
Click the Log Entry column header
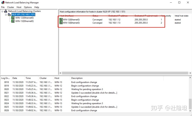coord(6,78)
